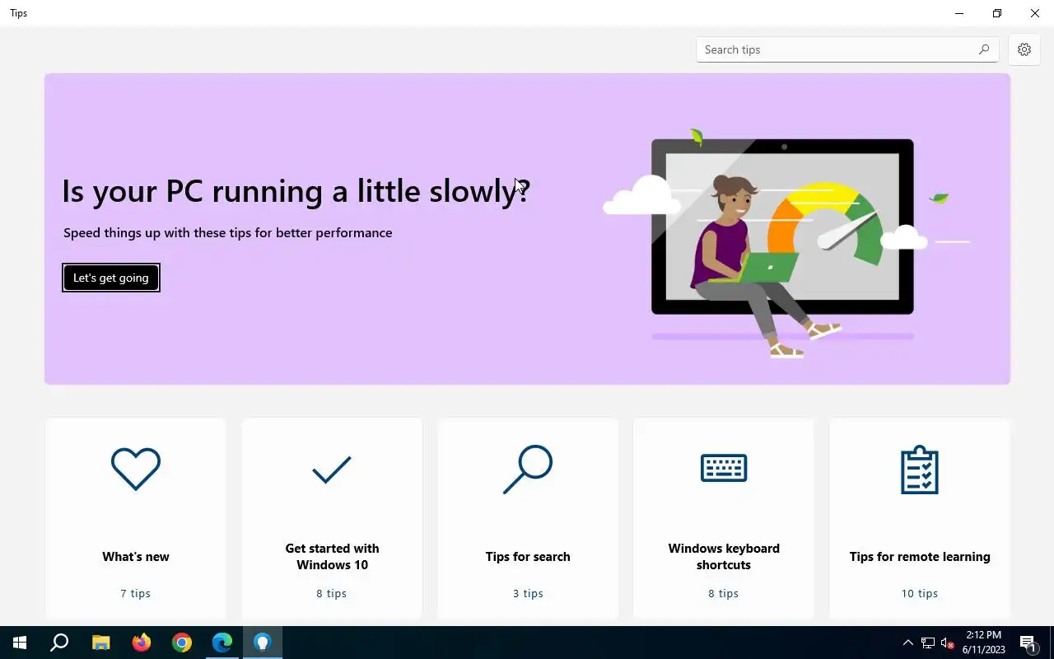Click the Let's get going button
Screen dimensions: 1054x659
point(111,278)
